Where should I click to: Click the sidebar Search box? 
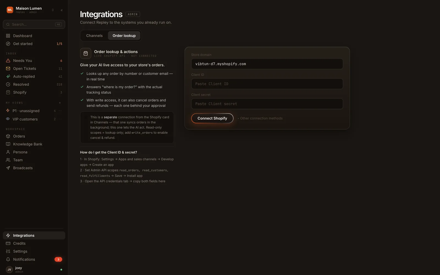[x=34, y=24]
